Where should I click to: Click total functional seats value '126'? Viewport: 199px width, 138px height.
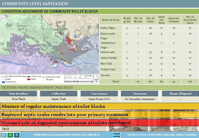click(x=190, y=82)
